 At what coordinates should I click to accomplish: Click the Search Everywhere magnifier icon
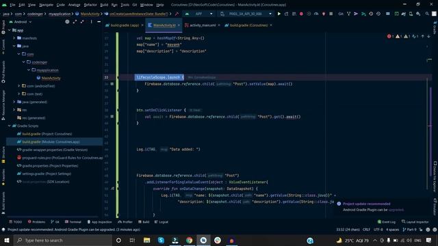(x=427, y=14)
